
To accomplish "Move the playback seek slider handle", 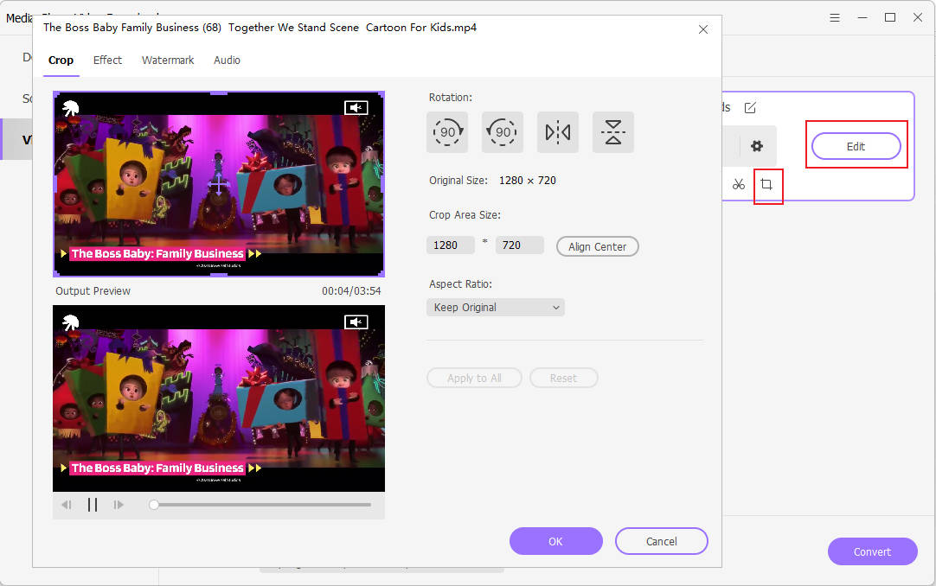I will click(x=154, y=505).
